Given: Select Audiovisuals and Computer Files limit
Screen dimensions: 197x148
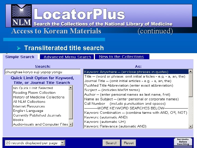Looking at the screenshot, I should [40, 124].
